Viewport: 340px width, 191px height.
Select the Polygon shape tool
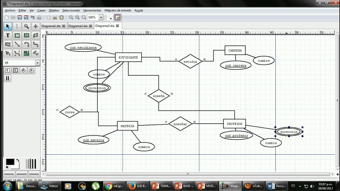pyautogui.click(x=36, y=35)
